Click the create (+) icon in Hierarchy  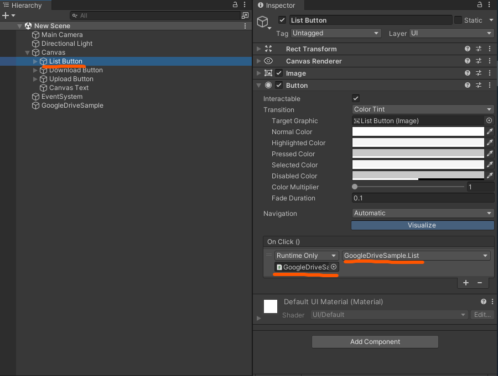tap(4, 15)
